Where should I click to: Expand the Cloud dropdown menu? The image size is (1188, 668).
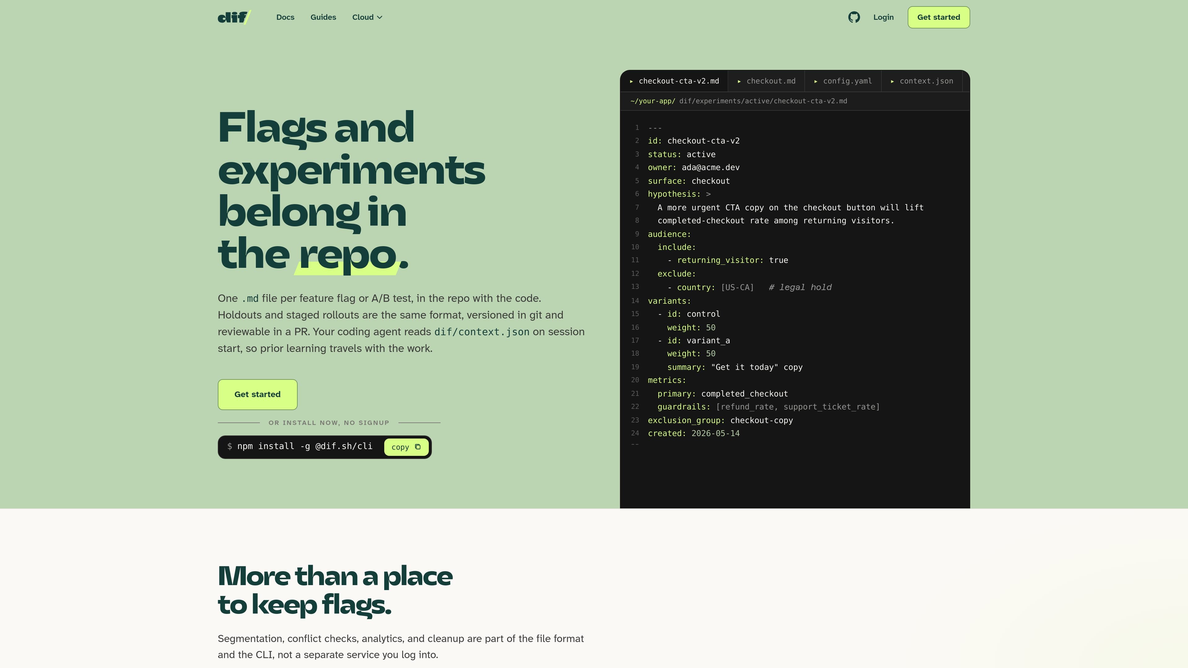point(367,17)
